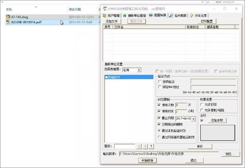Screen dimensions: 245x168
Task: Select 通过本机验证时效 radio button
Action: (x=159, y=131)
